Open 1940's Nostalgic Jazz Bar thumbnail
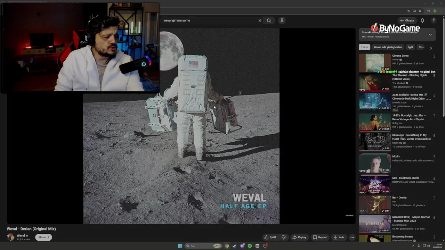Viewport: 445px width, 250px height. tap(375, 122)
